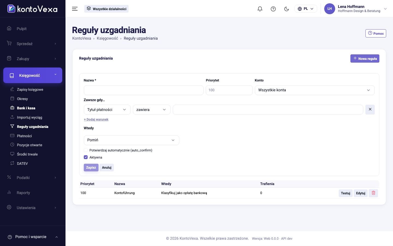
Task: Open the help question-mark icon in top bar
Action: pos(273,9)
